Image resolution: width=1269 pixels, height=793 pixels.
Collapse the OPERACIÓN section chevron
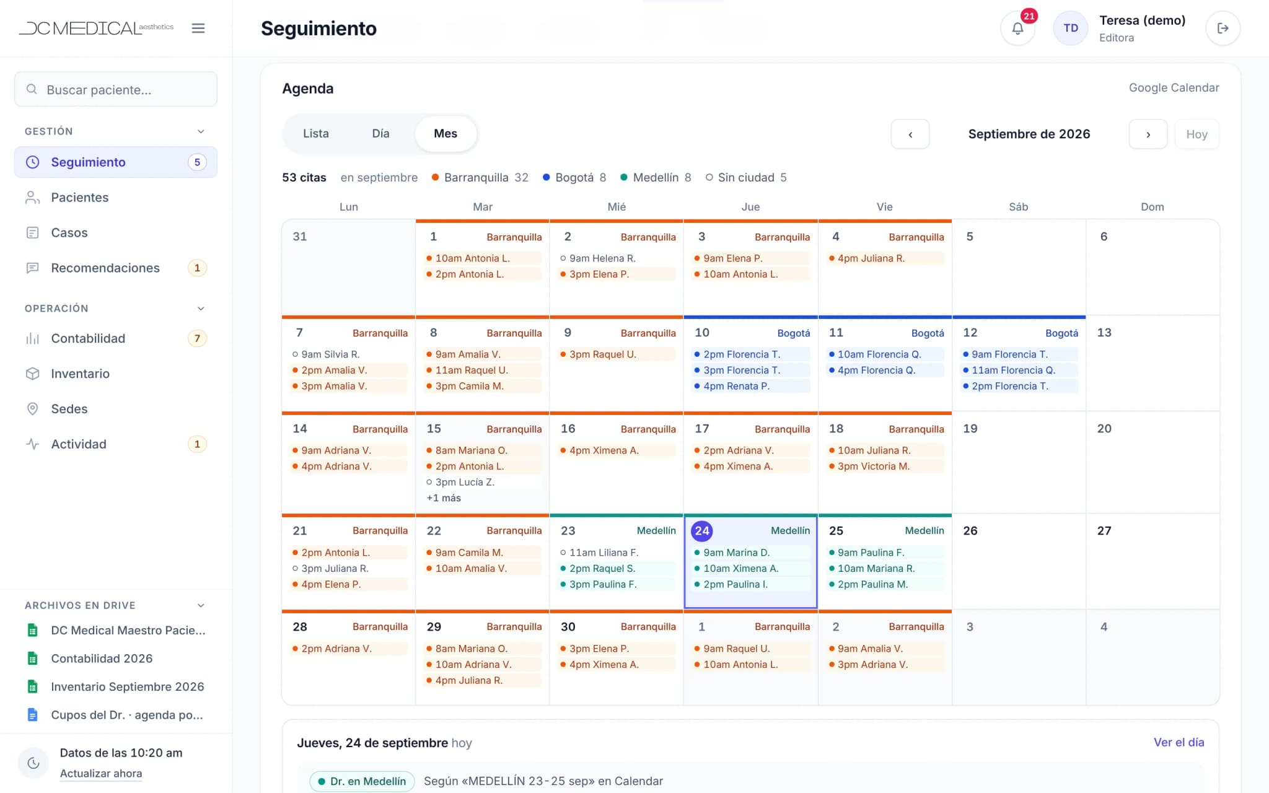(x=201, y=309)
